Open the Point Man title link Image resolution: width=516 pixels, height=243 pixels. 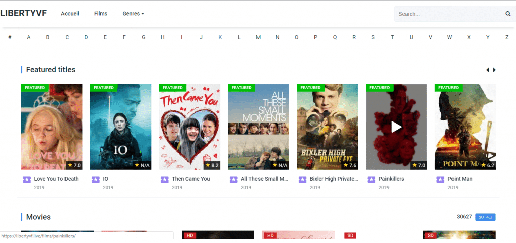[x=460, y=179]
